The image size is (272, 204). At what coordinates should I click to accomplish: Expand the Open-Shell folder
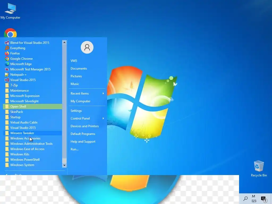point(32,107)
